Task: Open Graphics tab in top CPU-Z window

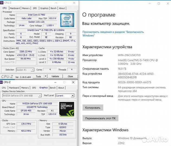Action: tap(44, 8)
